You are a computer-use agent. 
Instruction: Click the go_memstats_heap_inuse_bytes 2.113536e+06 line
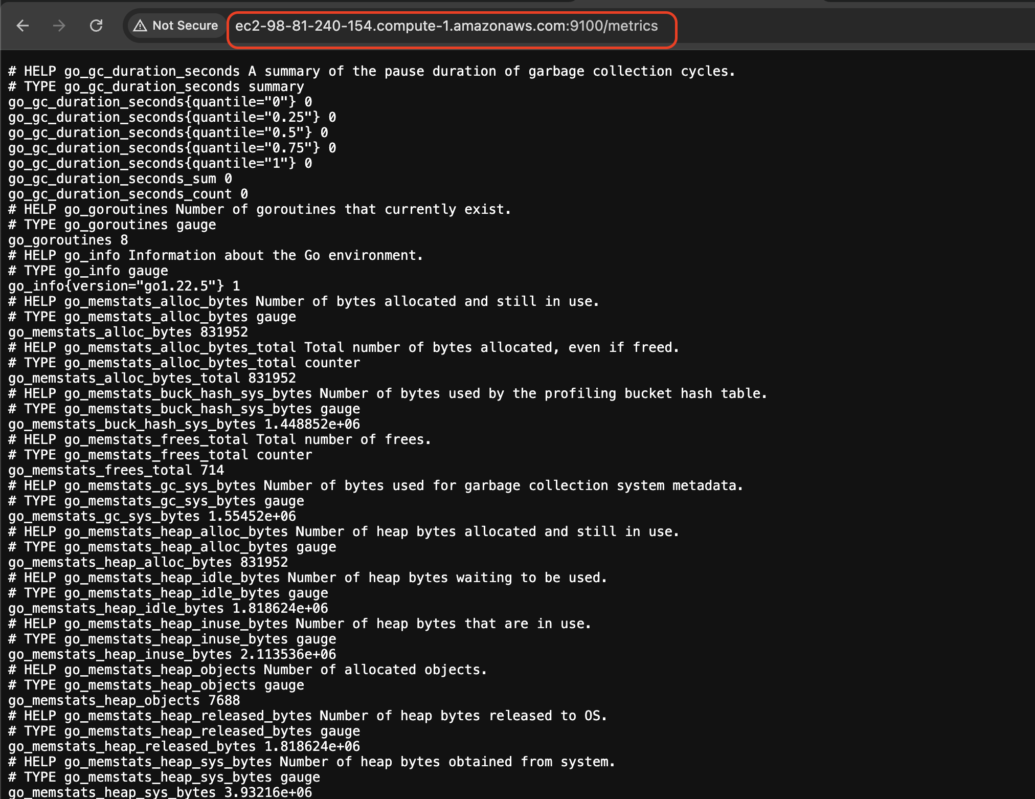pyautogui.click(x=172, y=654)
